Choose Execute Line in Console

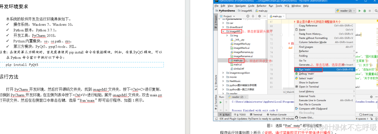pyautogui.click(x=325, y=100)
